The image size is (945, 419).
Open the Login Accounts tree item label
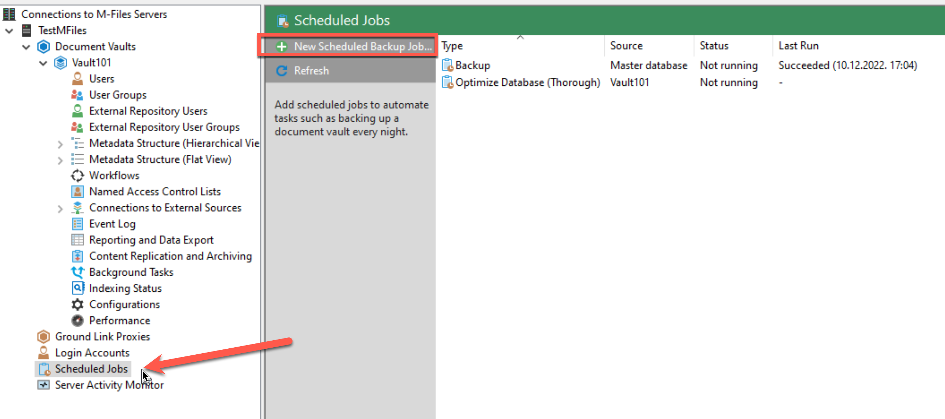tap(92, 353)
